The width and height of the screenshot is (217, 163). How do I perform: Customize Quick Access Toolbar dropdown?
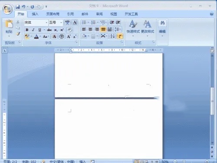(46, 7)
